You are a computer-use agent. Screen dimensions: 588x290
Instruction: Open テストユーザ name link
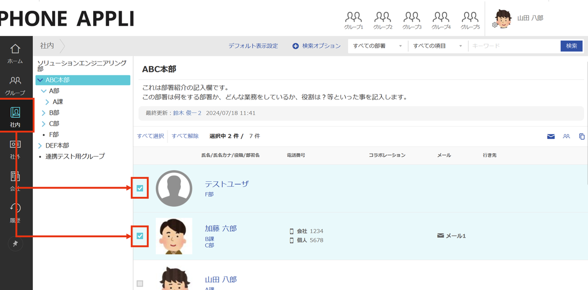[226, 184]
